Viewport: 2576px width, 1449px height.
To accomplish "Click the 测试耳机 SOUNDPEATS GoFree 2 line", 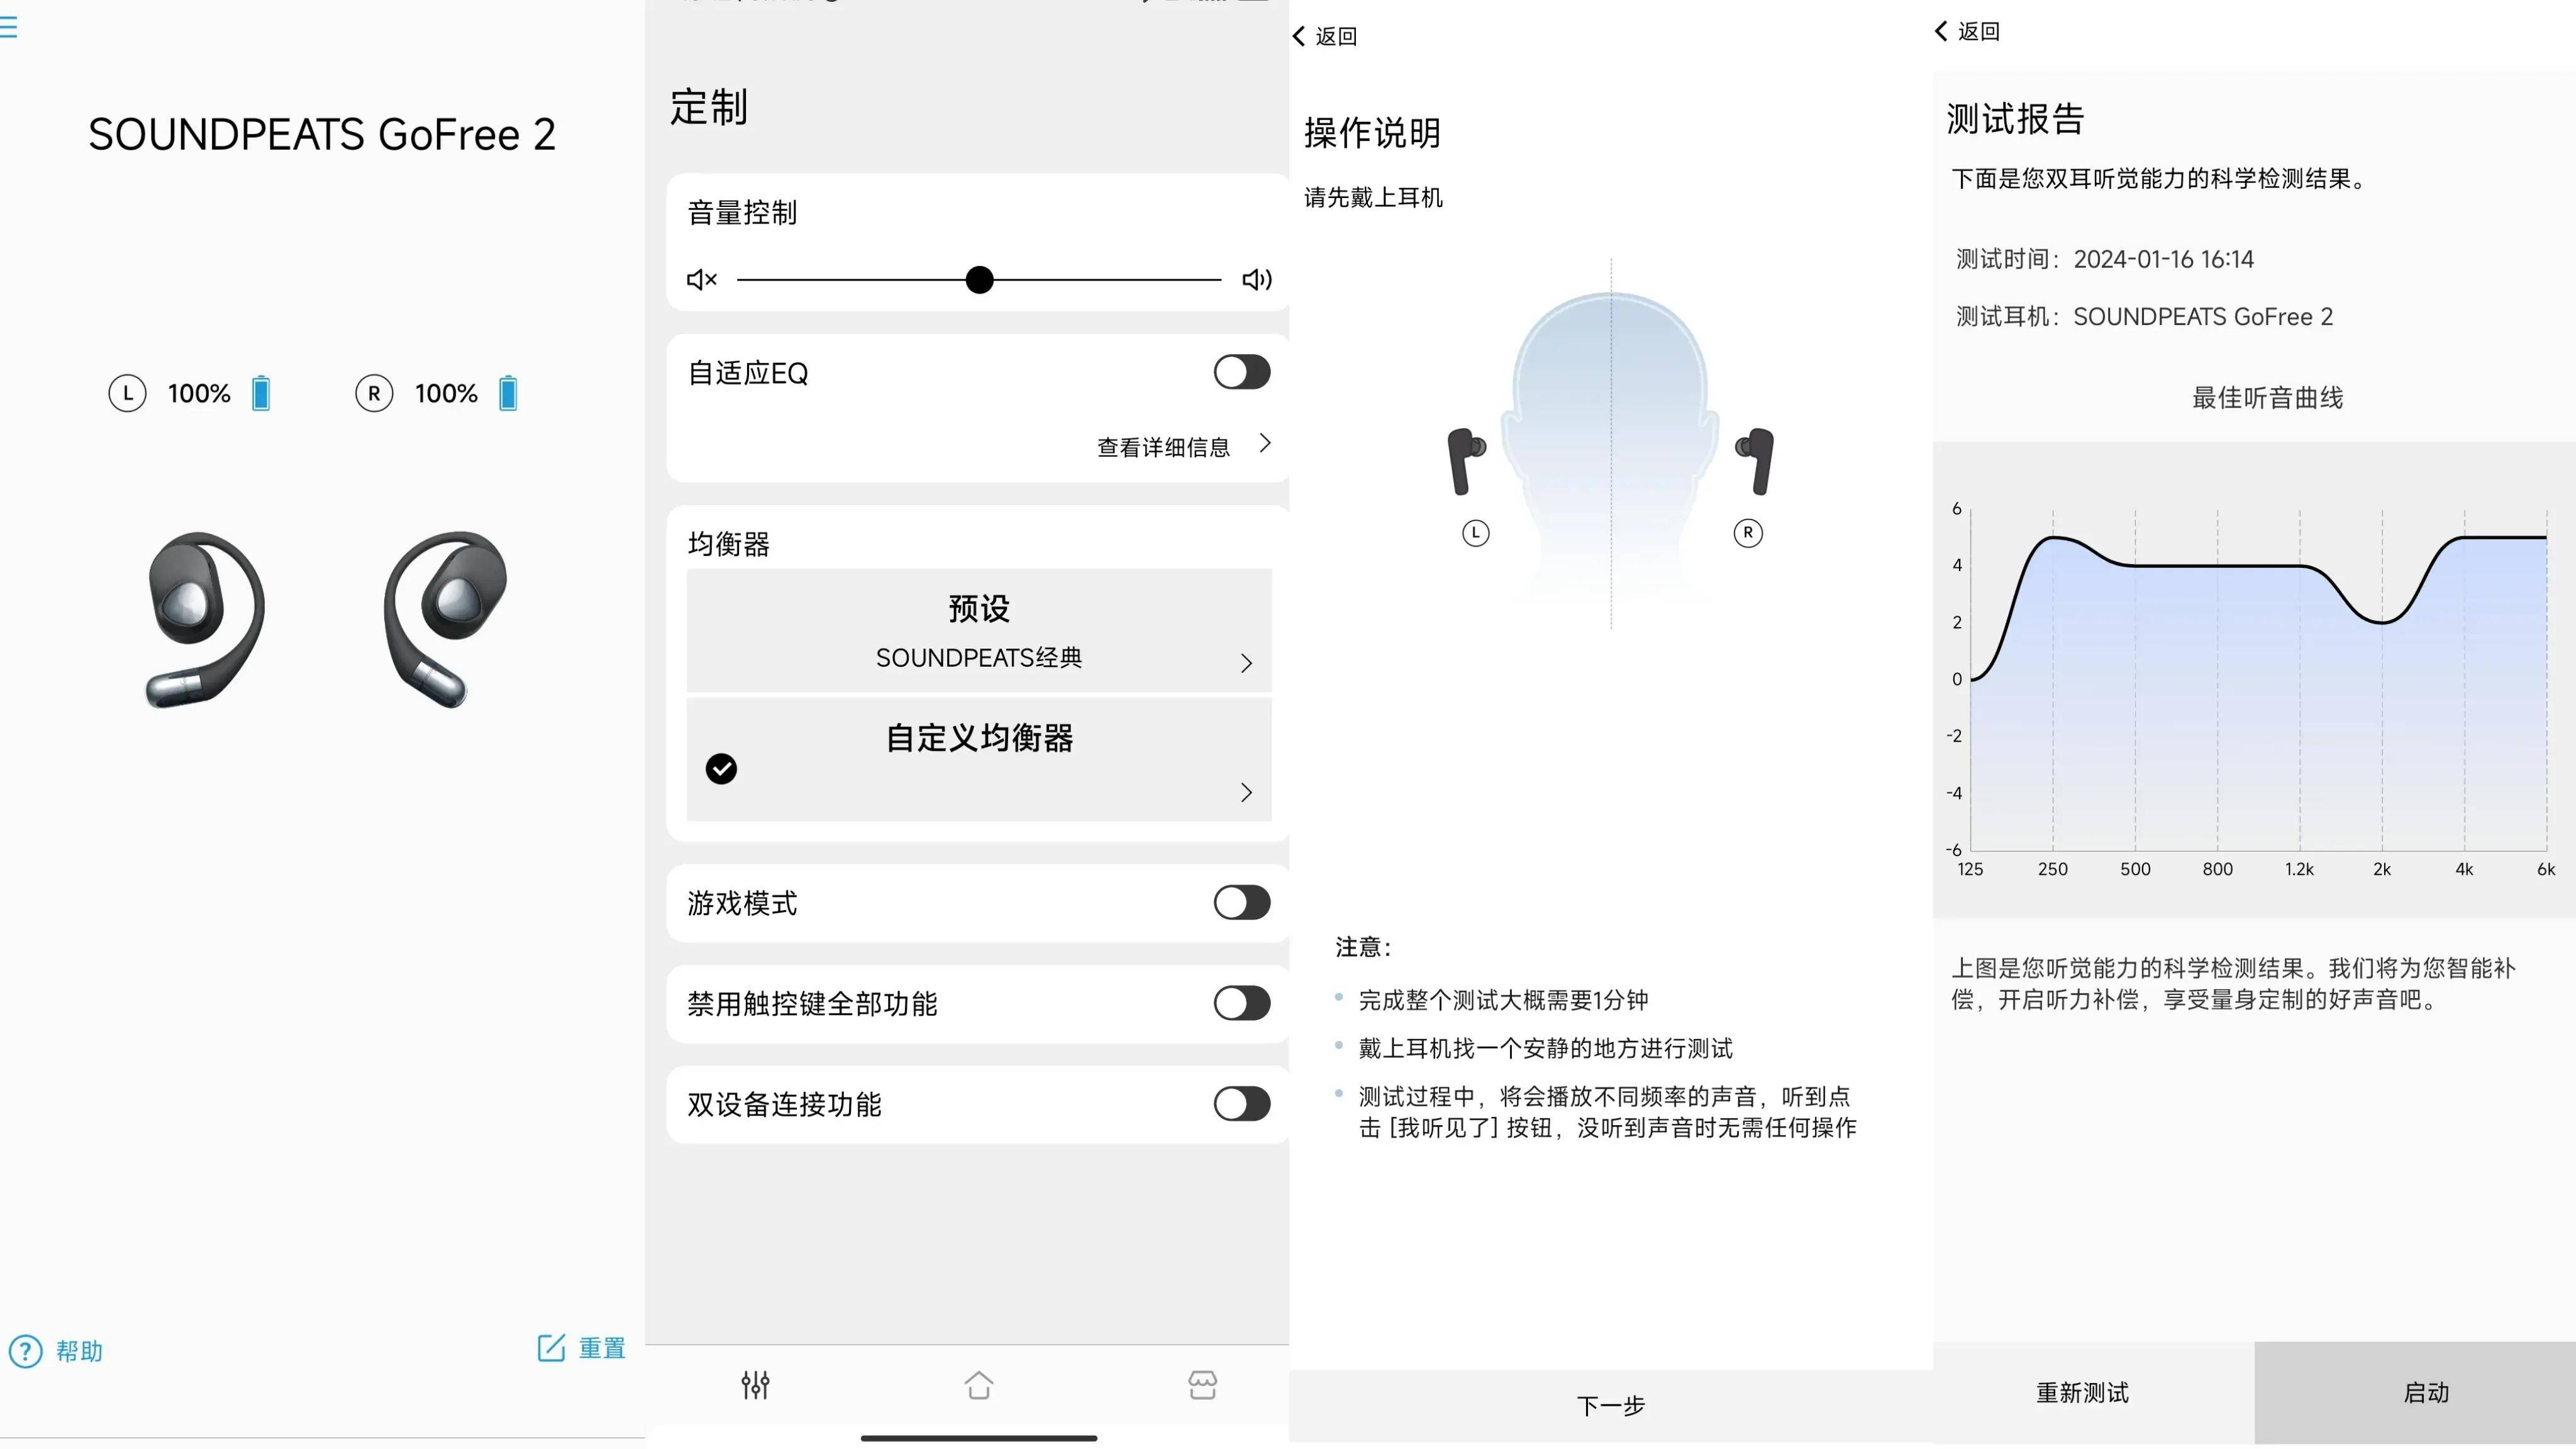I will [x=2144, y=316].
